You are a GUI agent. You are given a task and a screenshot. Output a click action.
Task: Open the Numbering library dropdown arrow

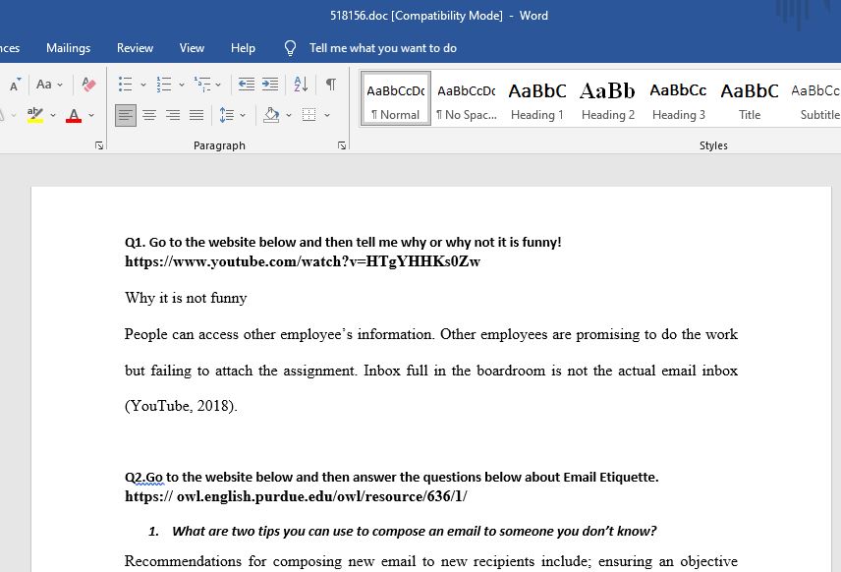tap(182, 85)
